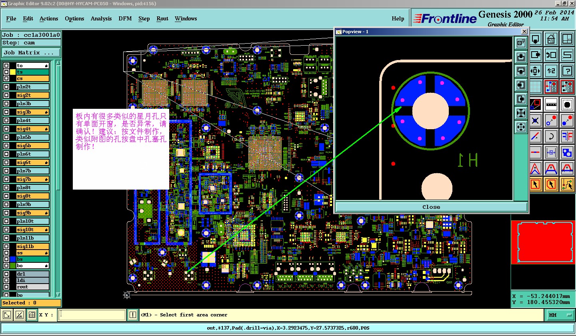Click the Job Matrix button
The height and width of the screenshot is (336, 576).
tap(31, 52)
